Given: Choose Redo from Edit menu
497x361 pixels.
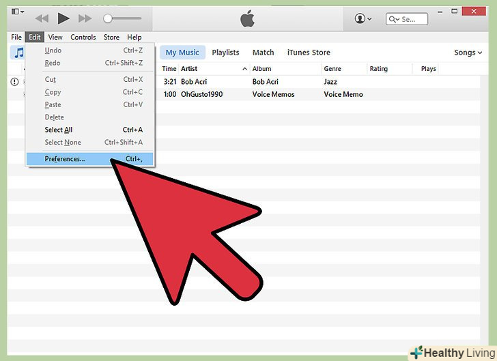Looking at the screenshot, I should [x=90, y=63].
